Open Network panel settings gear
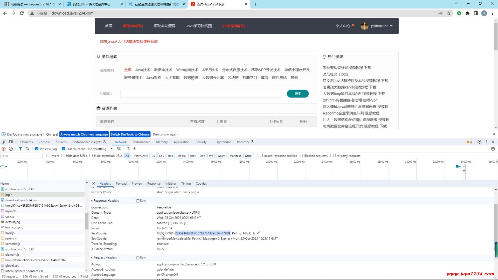 (493, 149)
